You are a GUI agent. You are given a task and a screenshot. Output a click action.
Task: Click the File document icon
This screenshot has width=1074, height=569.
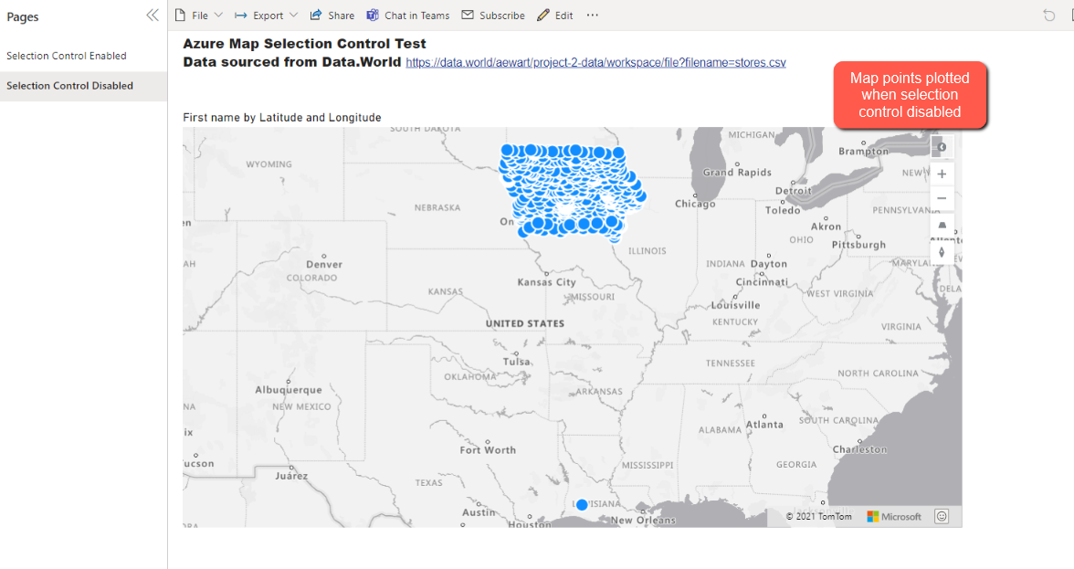(180, 15)
